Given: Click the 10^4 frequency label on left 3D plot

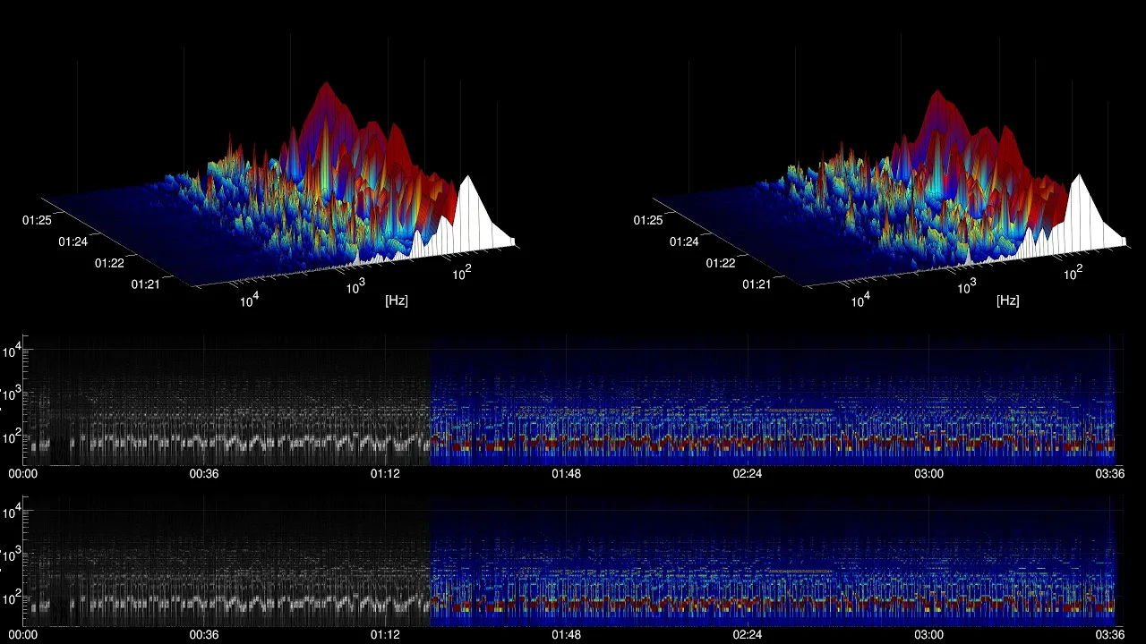Looking at the screenshot, I should (x=248, y=301).
